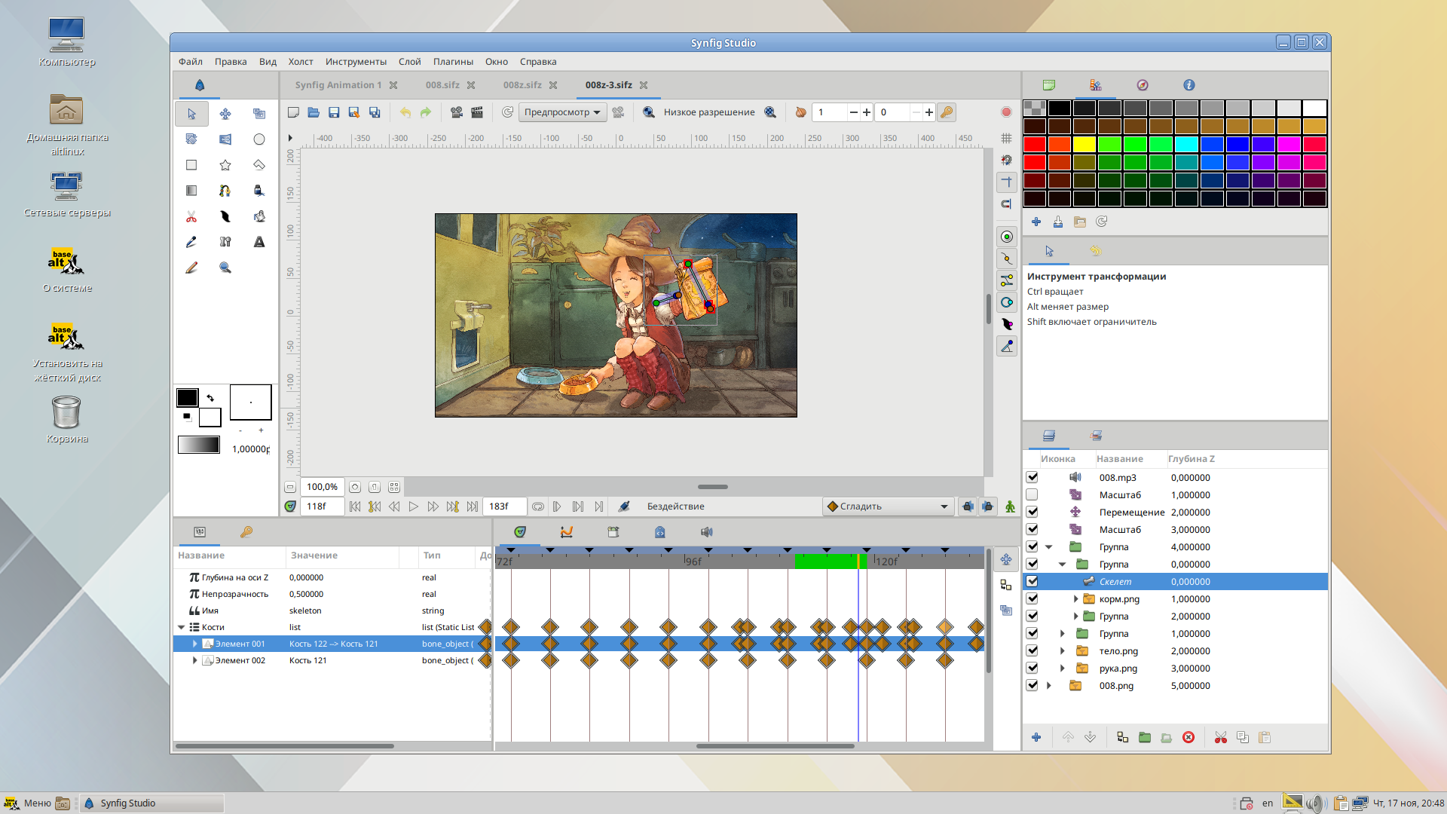Screen dimensions: 1447x814
Task: Select the Width tool
Action: 225,216
